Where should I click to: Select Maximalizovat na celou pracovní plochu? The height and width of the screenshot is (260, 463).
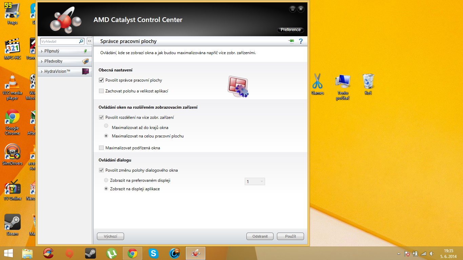click(106, 136)
